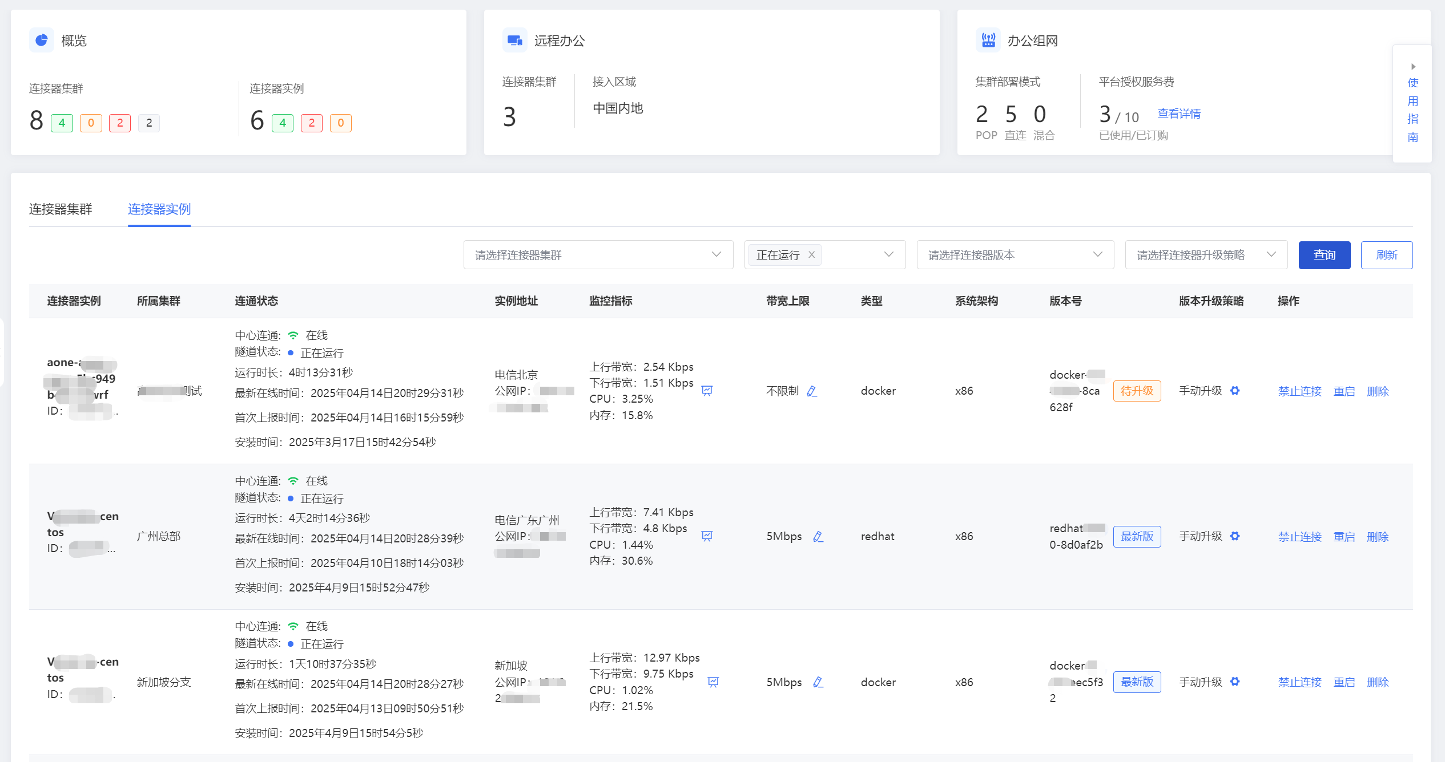Click 重启 in the 新加坡分支 row

1344,682
